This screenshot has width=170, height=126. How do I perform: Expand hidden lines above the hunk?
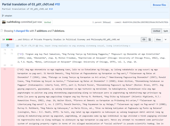pyautogui.click(x=7, y=45)
